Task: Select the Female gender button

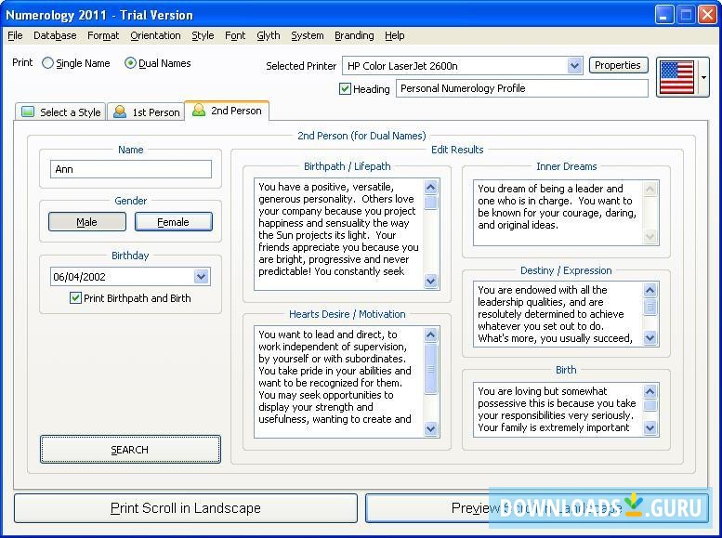Action: (173, 222)
